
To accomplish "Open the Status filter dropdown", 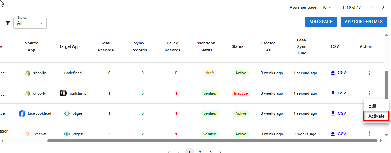I will [30, 23].
